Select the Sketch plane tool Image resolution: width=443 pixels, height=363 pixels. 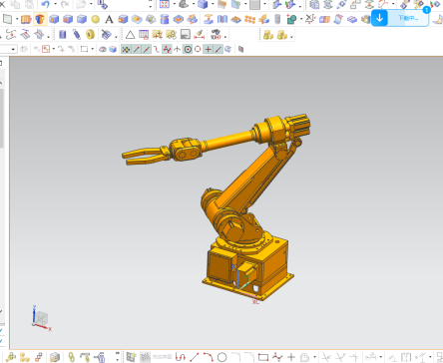tap(7, 19)
